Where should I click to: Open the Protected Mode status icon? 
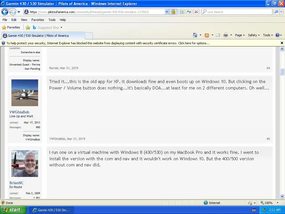click(250, 203)
